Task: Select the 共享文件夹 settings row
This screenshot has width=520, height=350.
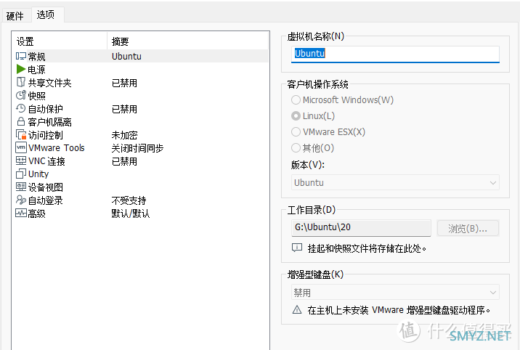Action: (x=140, y=83)
